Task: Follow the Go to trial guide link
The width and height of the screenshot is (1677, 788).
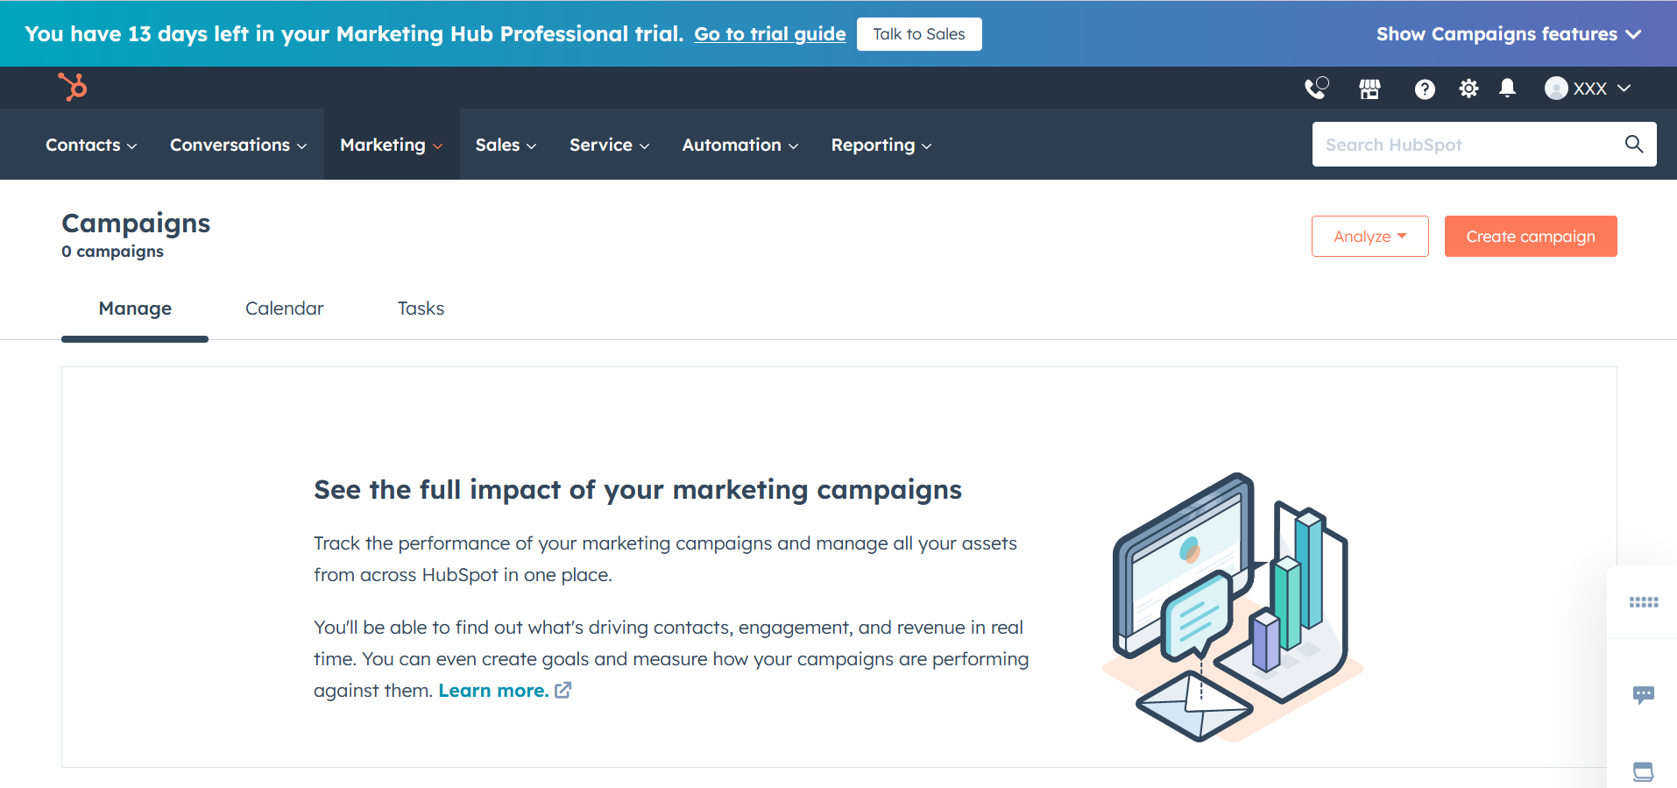Action: tap(770, 34)
